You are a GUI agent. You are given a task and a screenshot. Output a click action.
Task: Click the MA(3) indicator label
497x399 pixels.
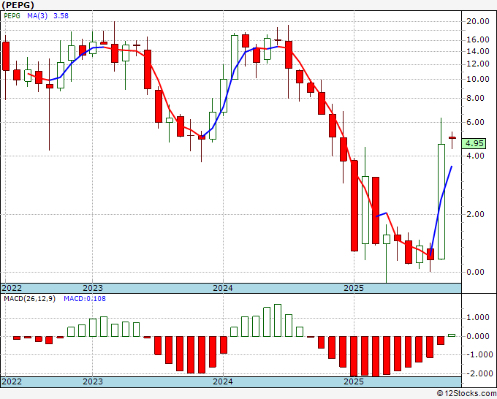pyautogui.click(x=37, y=16)
